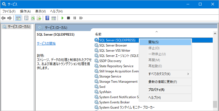219x111 pixels.
Task: Choose 開始(S) from context menu
Action: tap(165, 42)
